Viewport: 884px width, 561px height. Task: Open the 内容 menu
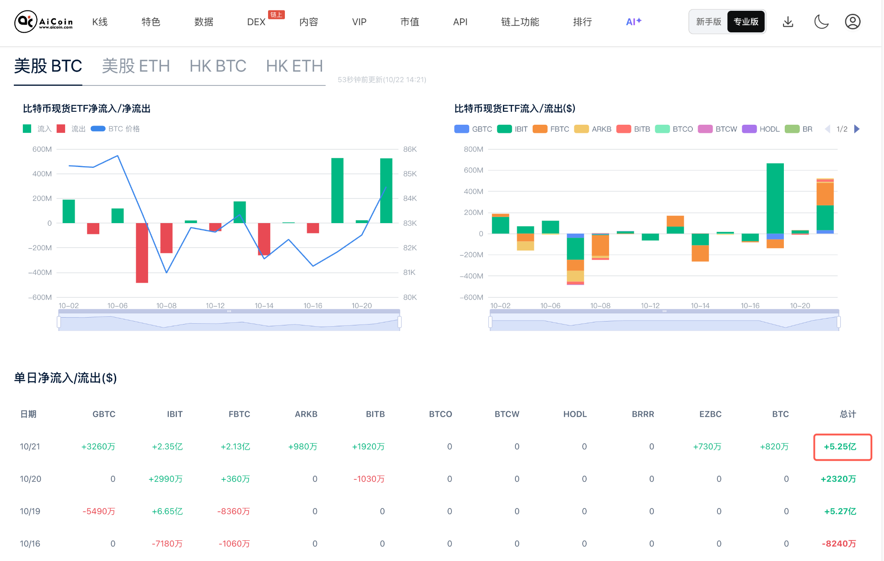[x=309, y=22]
